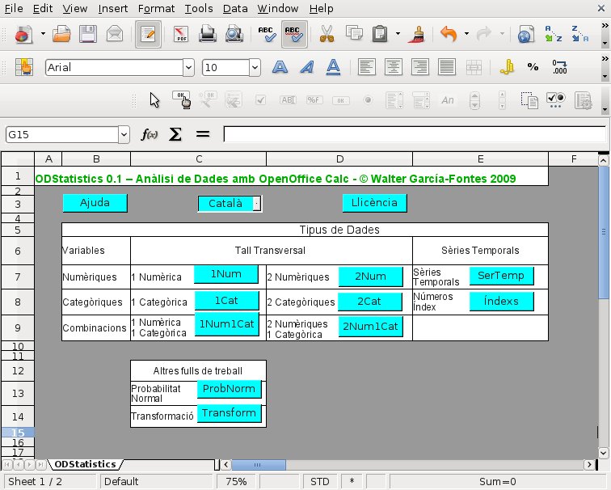Activate Format Paintbrush icon
Viewport: 611px width, 490px height.
coord(417,34)
